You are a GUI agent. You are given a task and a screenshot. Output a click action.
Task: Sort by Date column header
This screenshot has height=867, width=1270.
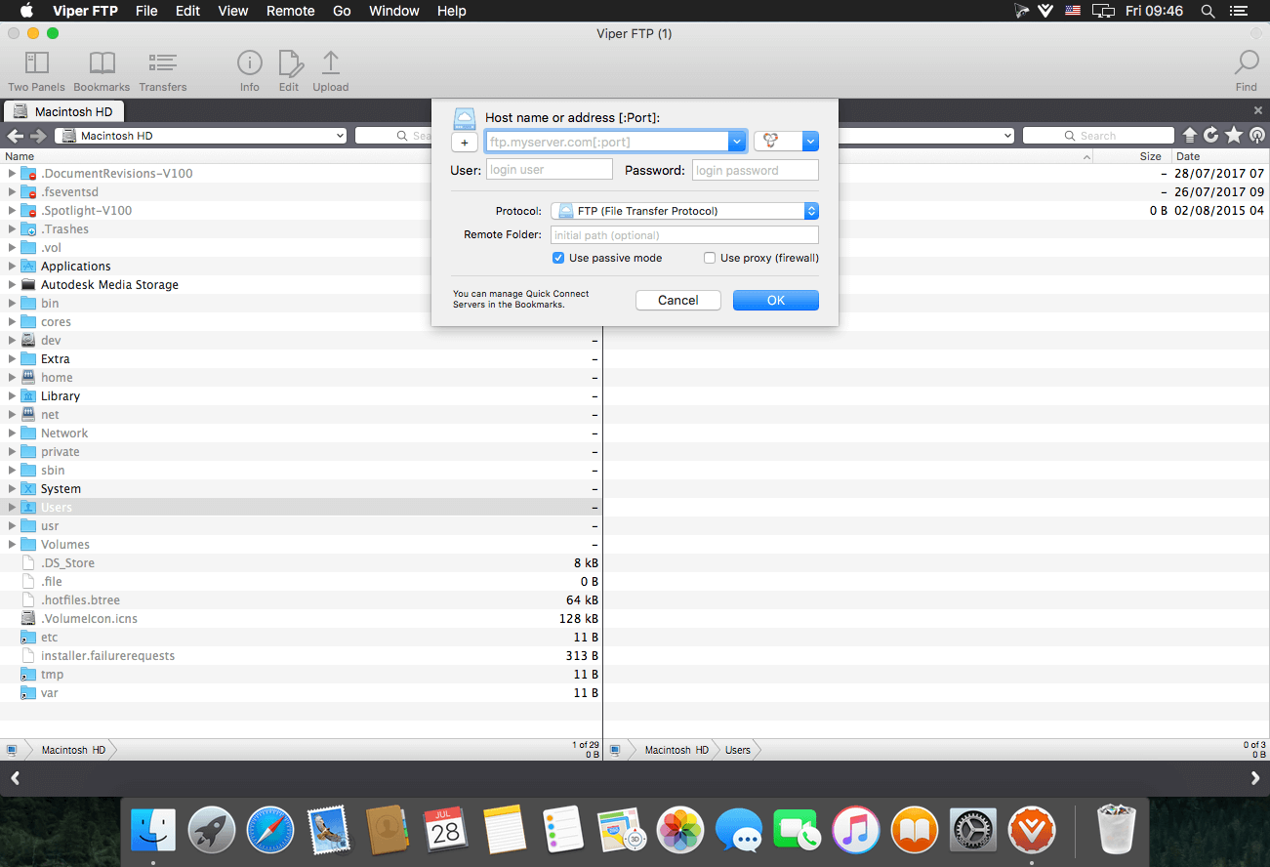(1188, 156)
